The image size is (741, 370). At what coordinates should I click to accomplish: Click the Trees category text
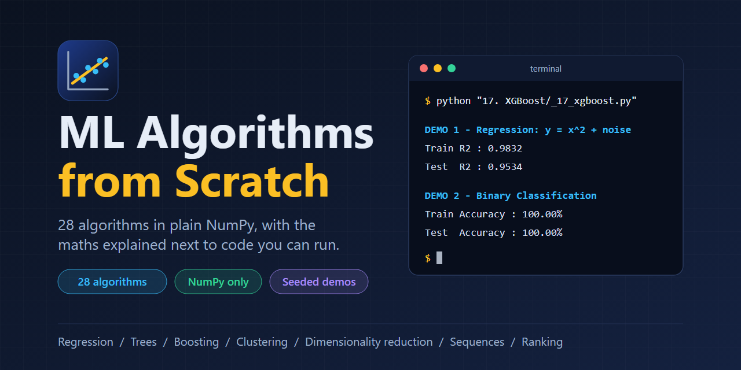144,342
